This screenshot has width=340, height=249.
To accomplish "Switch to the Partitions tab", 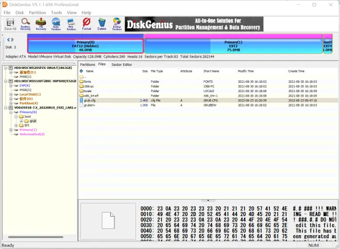I will pyautogui.click(x=88, y=64).
